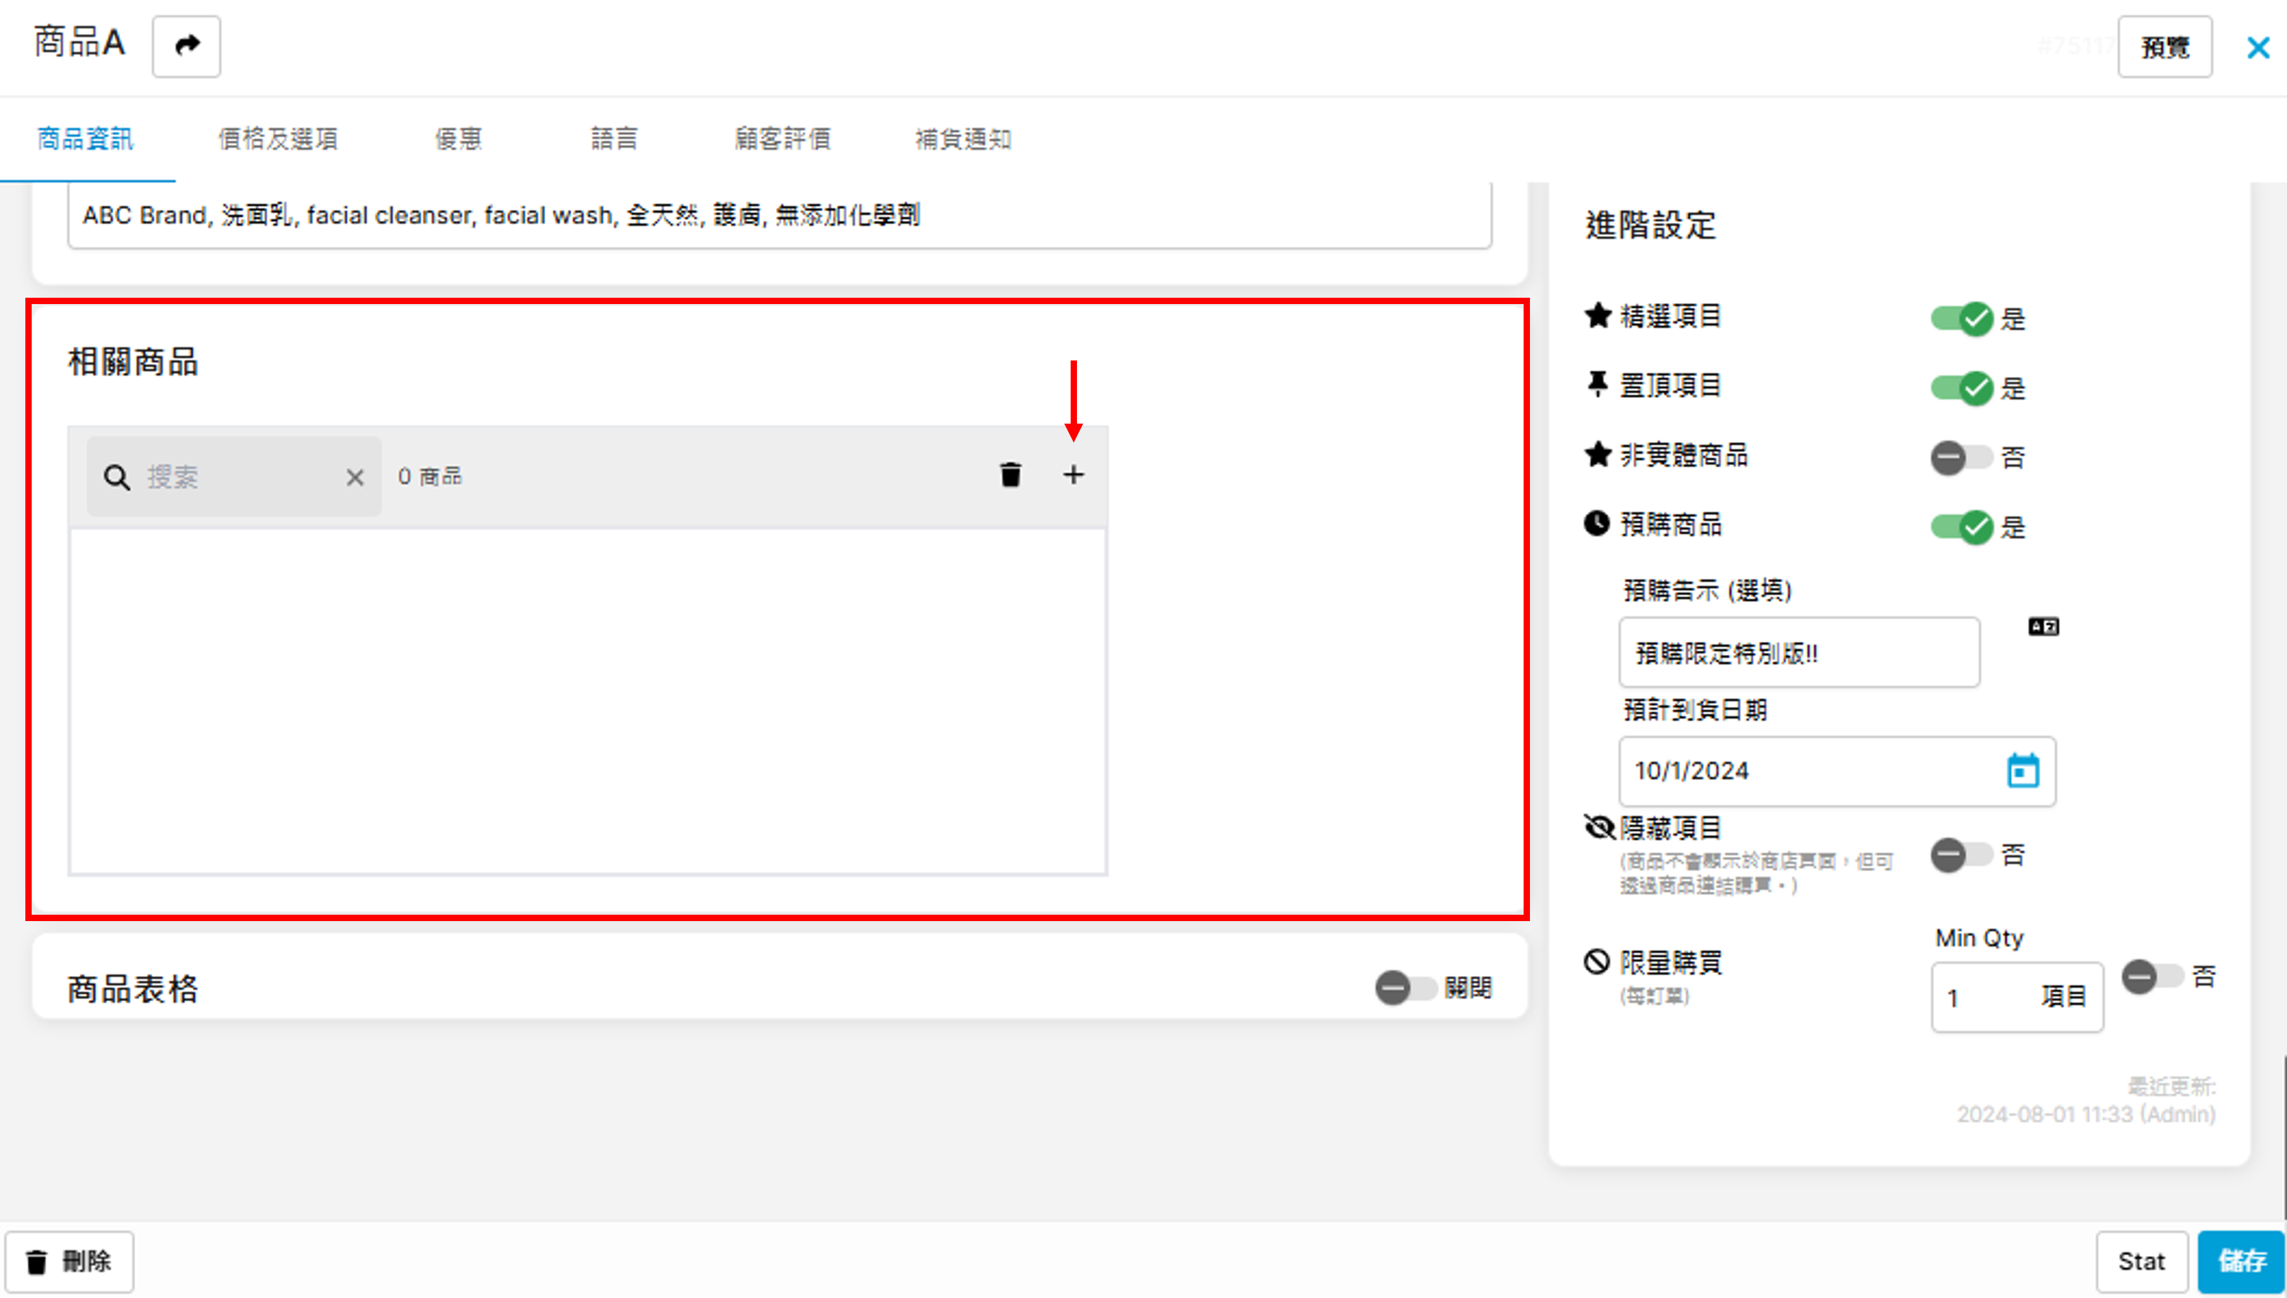Enable the 隱藏項目 toggle

coord(1961,855)
